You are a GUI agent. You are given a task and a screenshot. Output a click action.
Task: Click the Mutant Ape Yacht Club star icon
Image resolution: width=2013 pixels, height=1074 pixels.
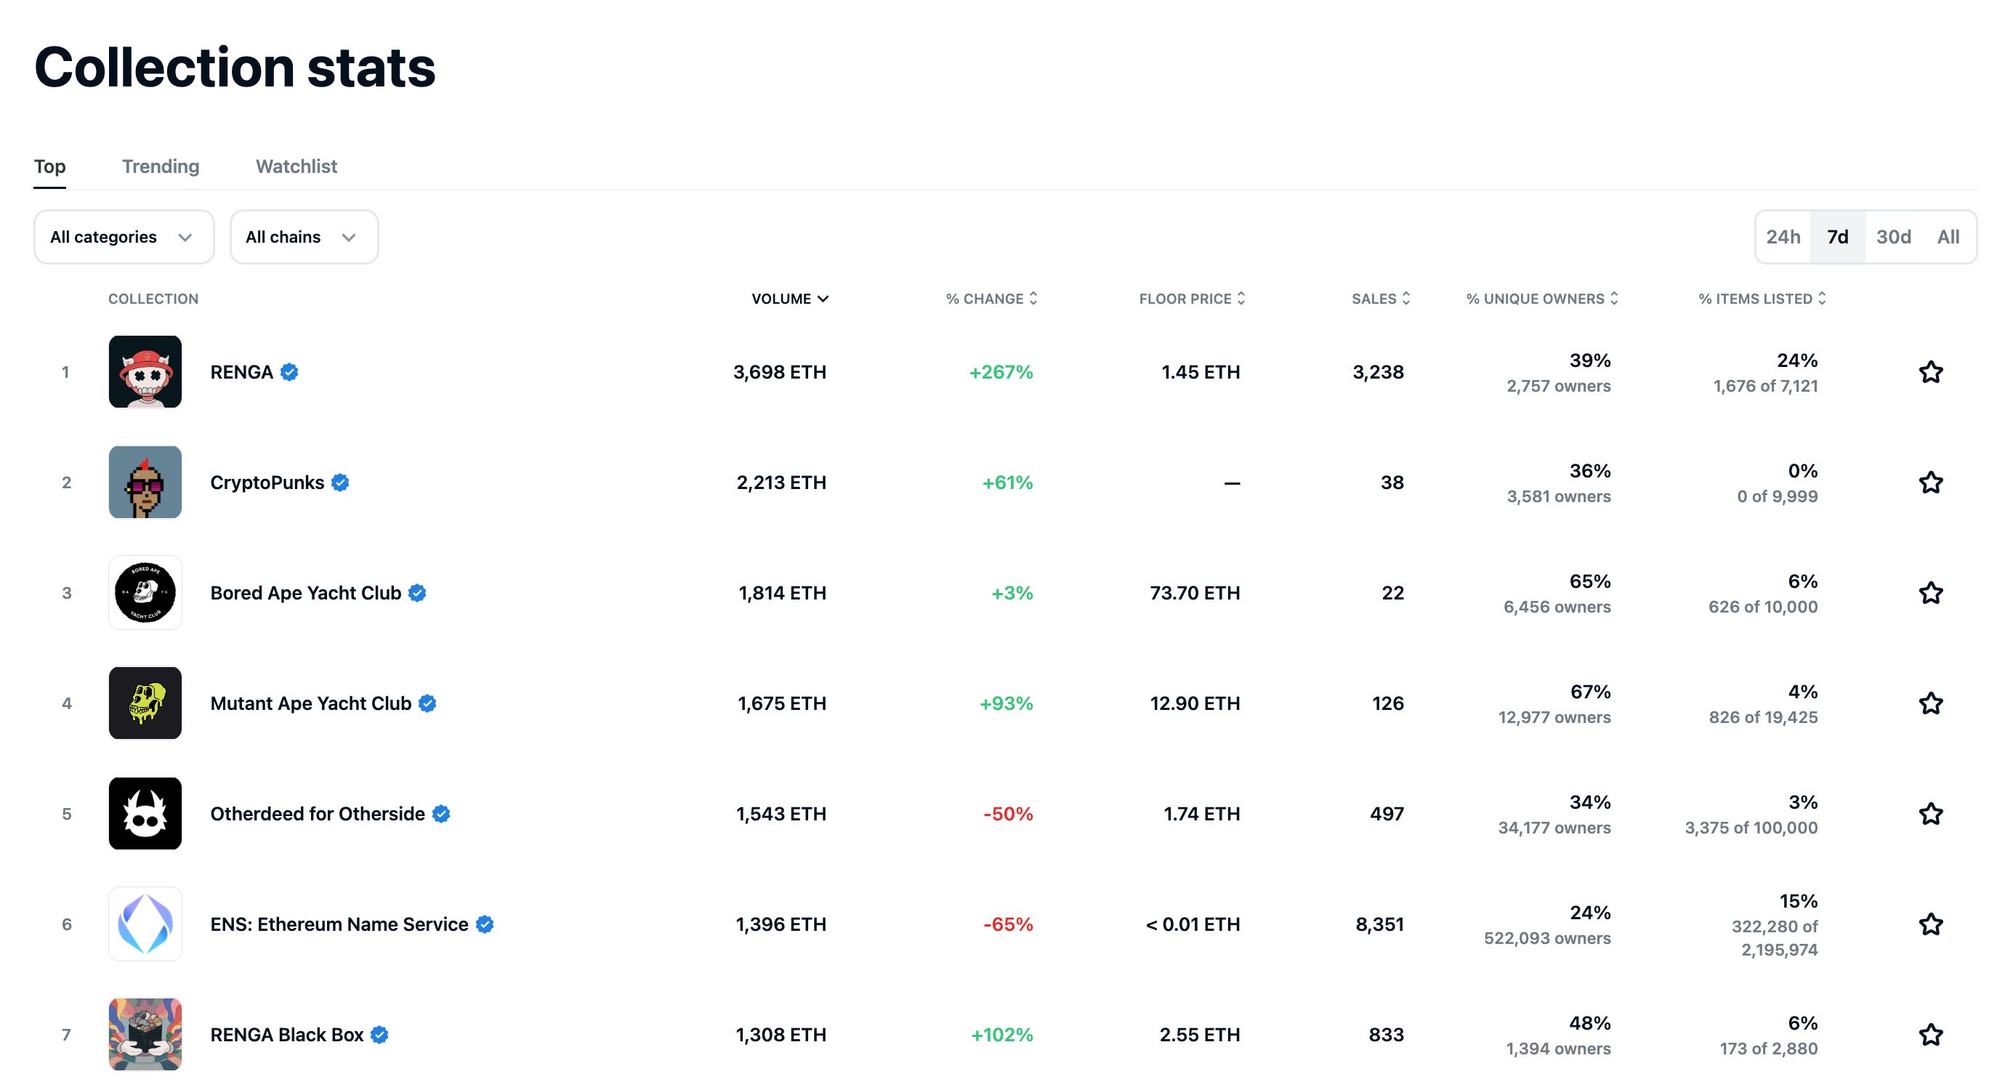(1930, 703)
